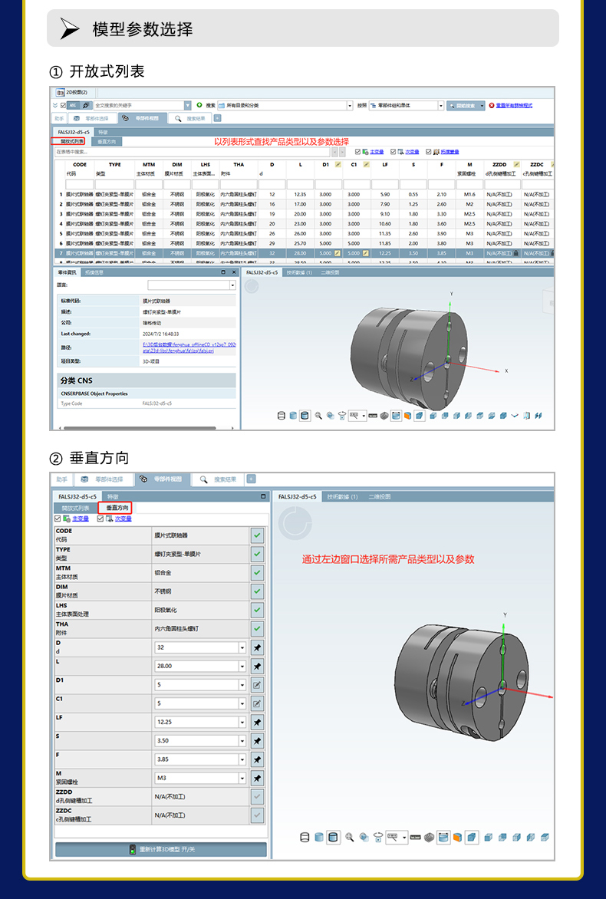
Task: Switch to the 开放式列表 tab in upper panel
Action: pyautogui.click(x=68, y=141)
